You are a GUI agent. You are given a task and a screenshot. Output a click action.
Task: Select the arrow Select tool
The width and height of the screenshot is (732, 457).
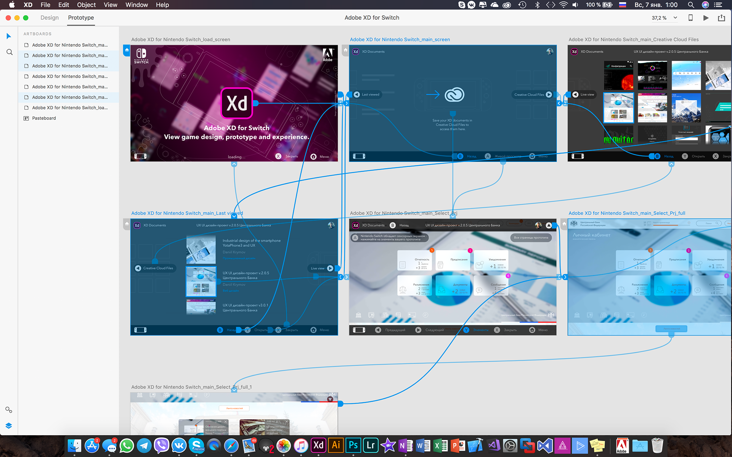[9, 36]
